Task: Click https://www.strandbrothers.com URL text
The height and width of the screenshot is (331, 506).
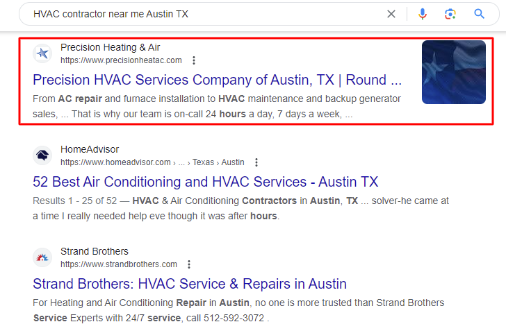Action: point(119,264)
